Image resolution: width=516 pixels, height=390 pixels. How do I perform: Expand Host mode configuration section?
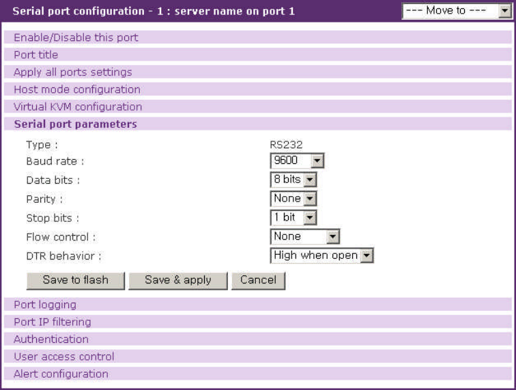(x=77, y=89)
